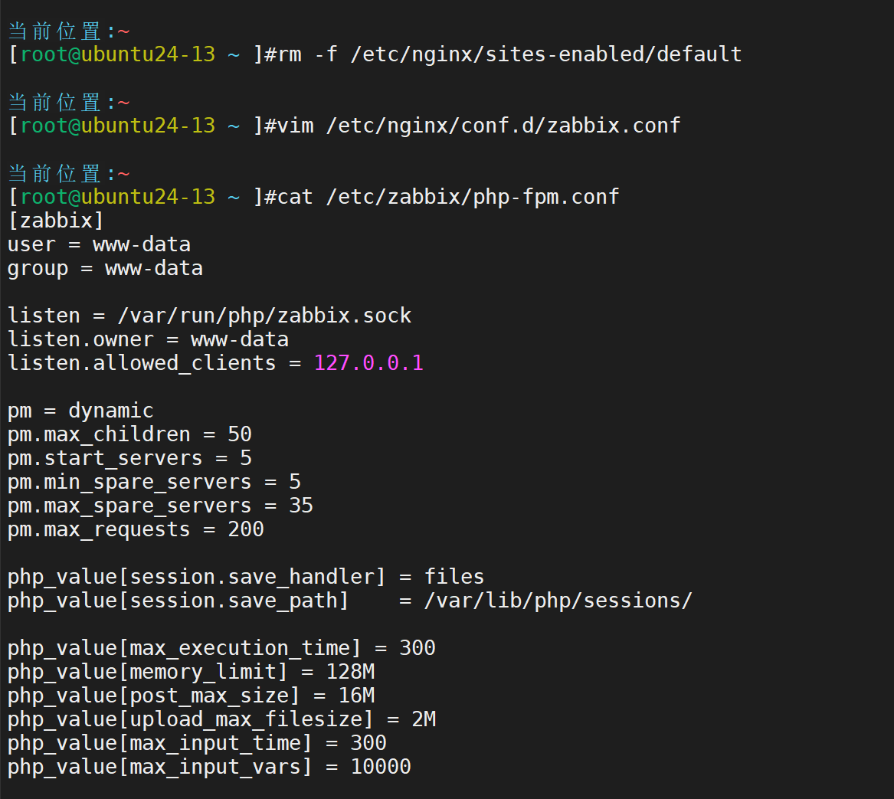Click the 'listen = /var/run/php/zabbix.sock' line
The width and height of the screenshot is (894, 799).
[210, 316]
